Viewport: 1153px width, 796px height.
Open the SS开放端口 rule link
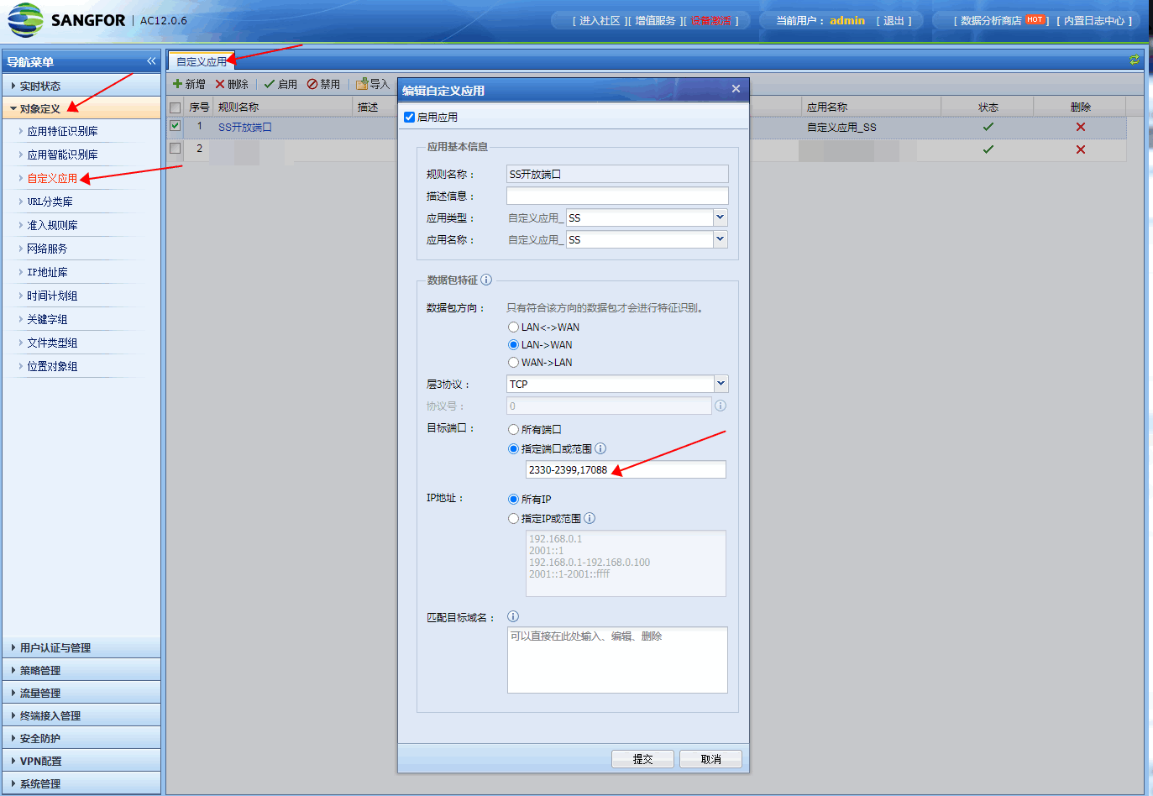(x=245, y=127)
